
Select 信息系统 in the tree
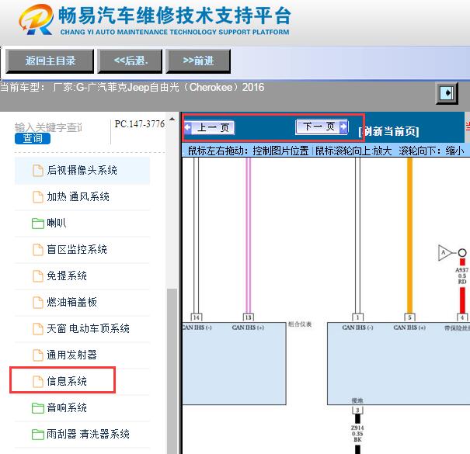82,381
